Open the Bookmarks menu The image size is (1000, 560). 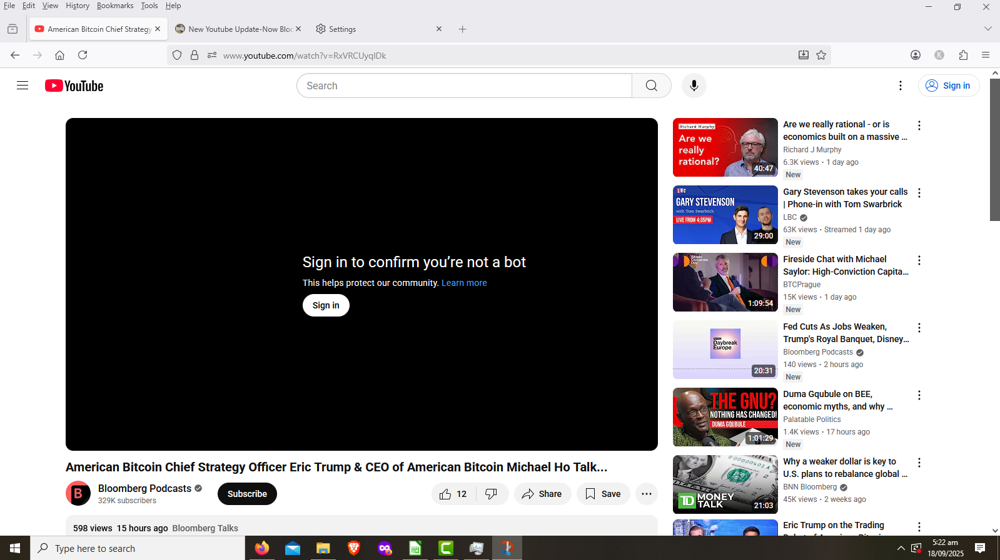click(x=115, y=6)
